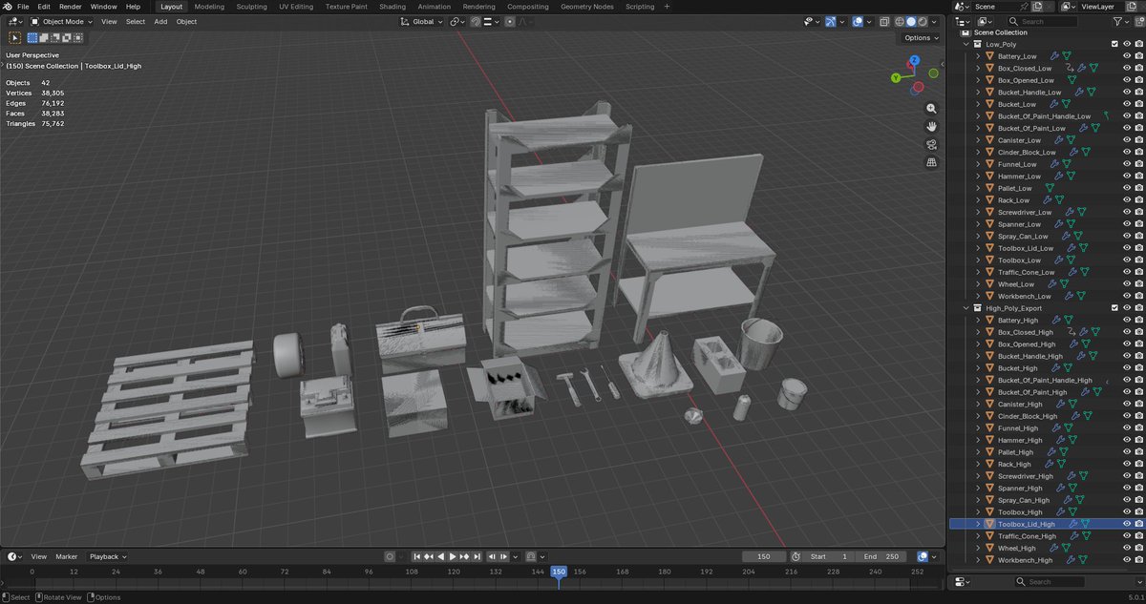1146x604 pixels.
Task: Hide Battery_Low with its eye icon
Action: 1127,56
